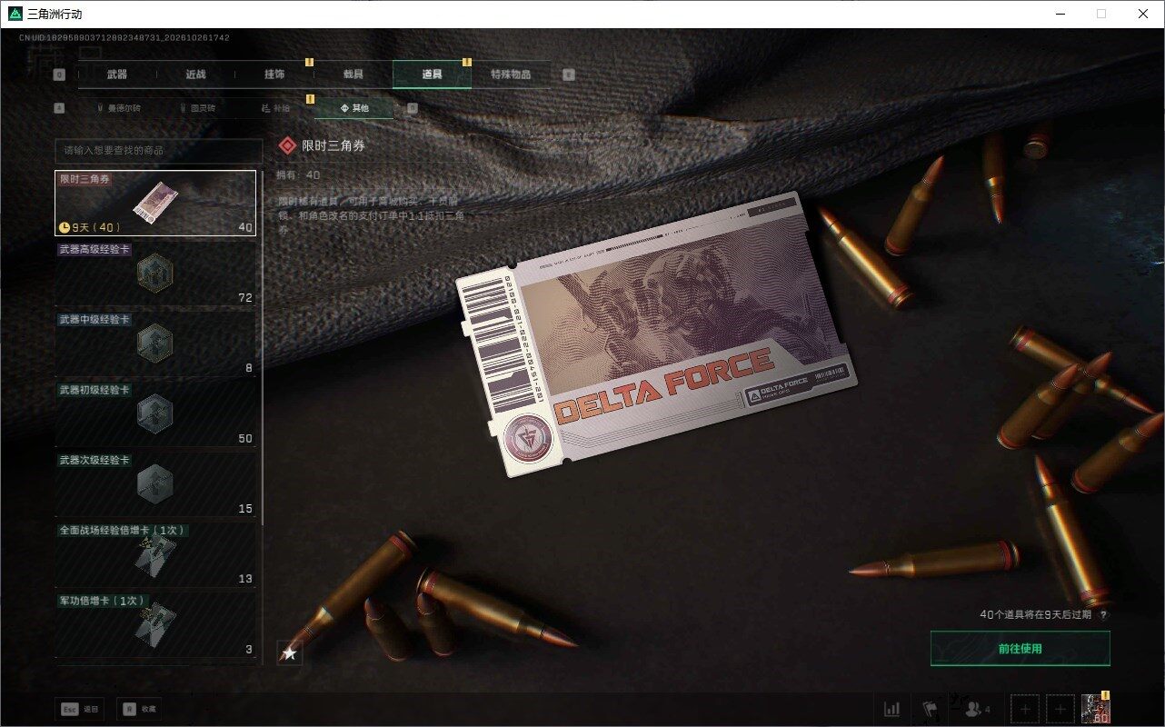The image size is (1165, 727).
Task: Open the 武器 category tab
Action: [117, 75]
